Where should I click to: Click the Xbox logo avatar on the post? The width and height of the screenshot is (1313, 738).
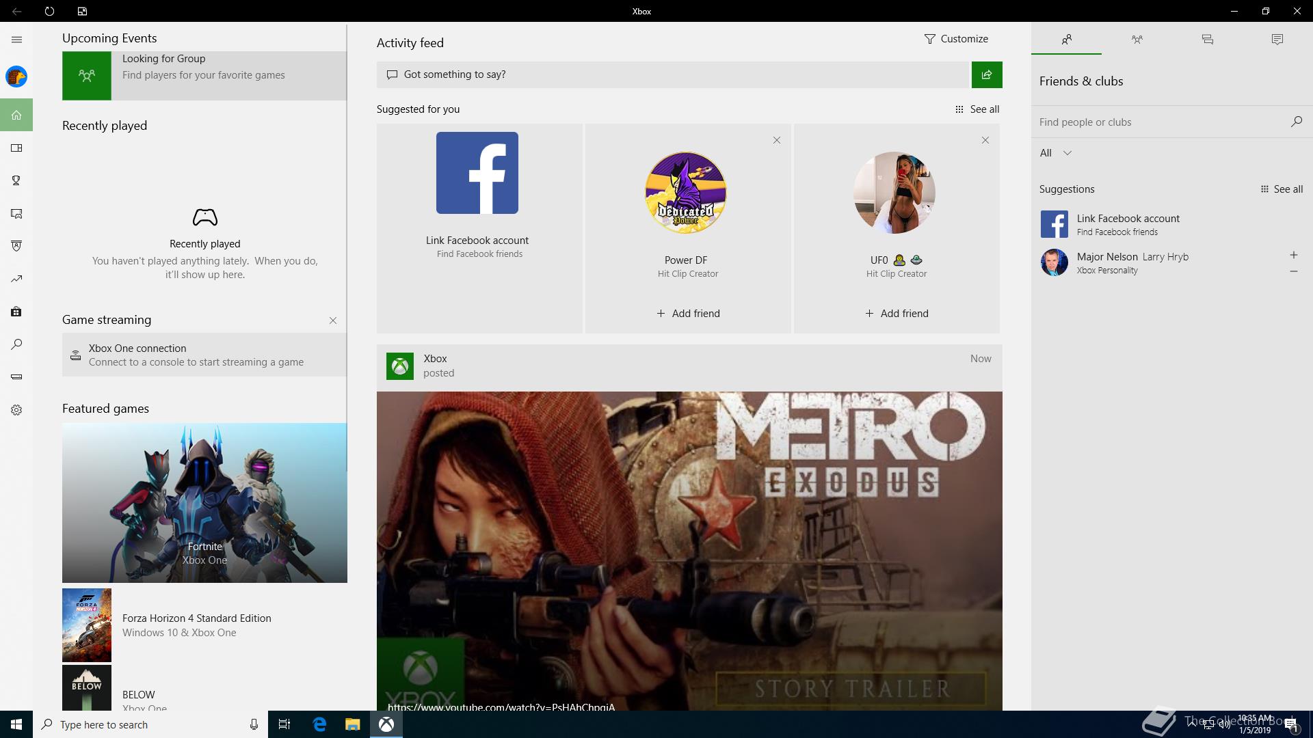tap(400, 366)
